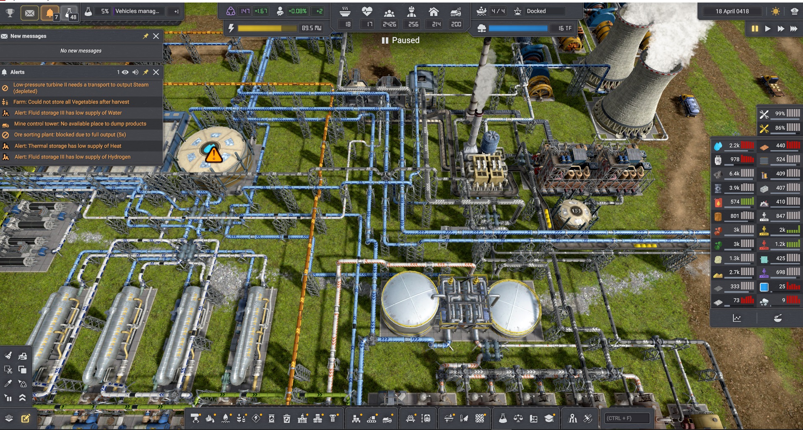Toggle the planning mode pencil icon
This screenshot has height=430, width=803.
tap(26, 418)
